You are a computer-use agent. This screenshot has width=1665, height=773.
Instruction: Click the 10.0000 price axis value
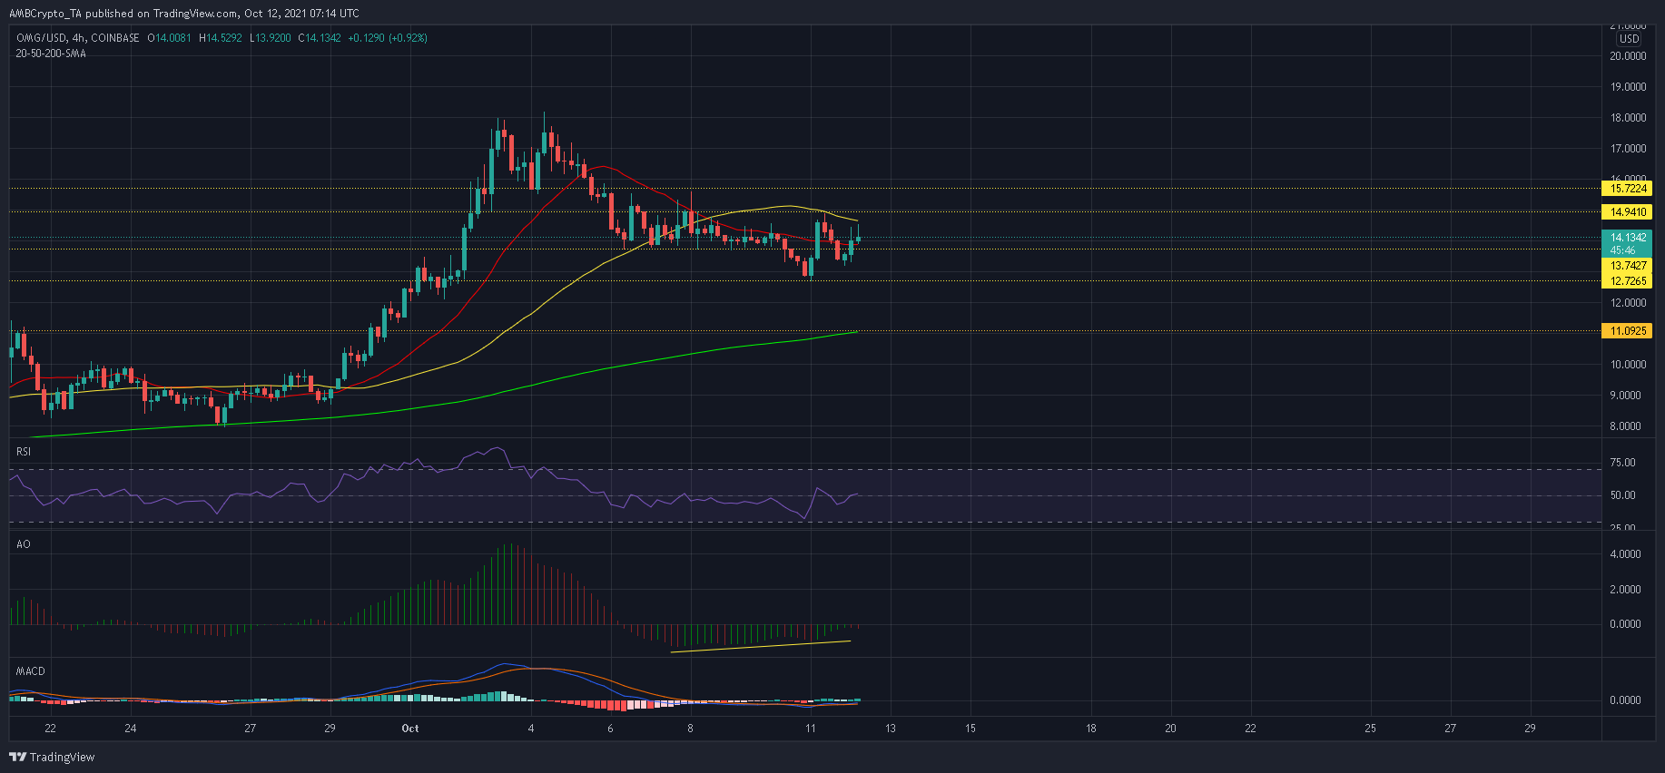[1628, 365]
